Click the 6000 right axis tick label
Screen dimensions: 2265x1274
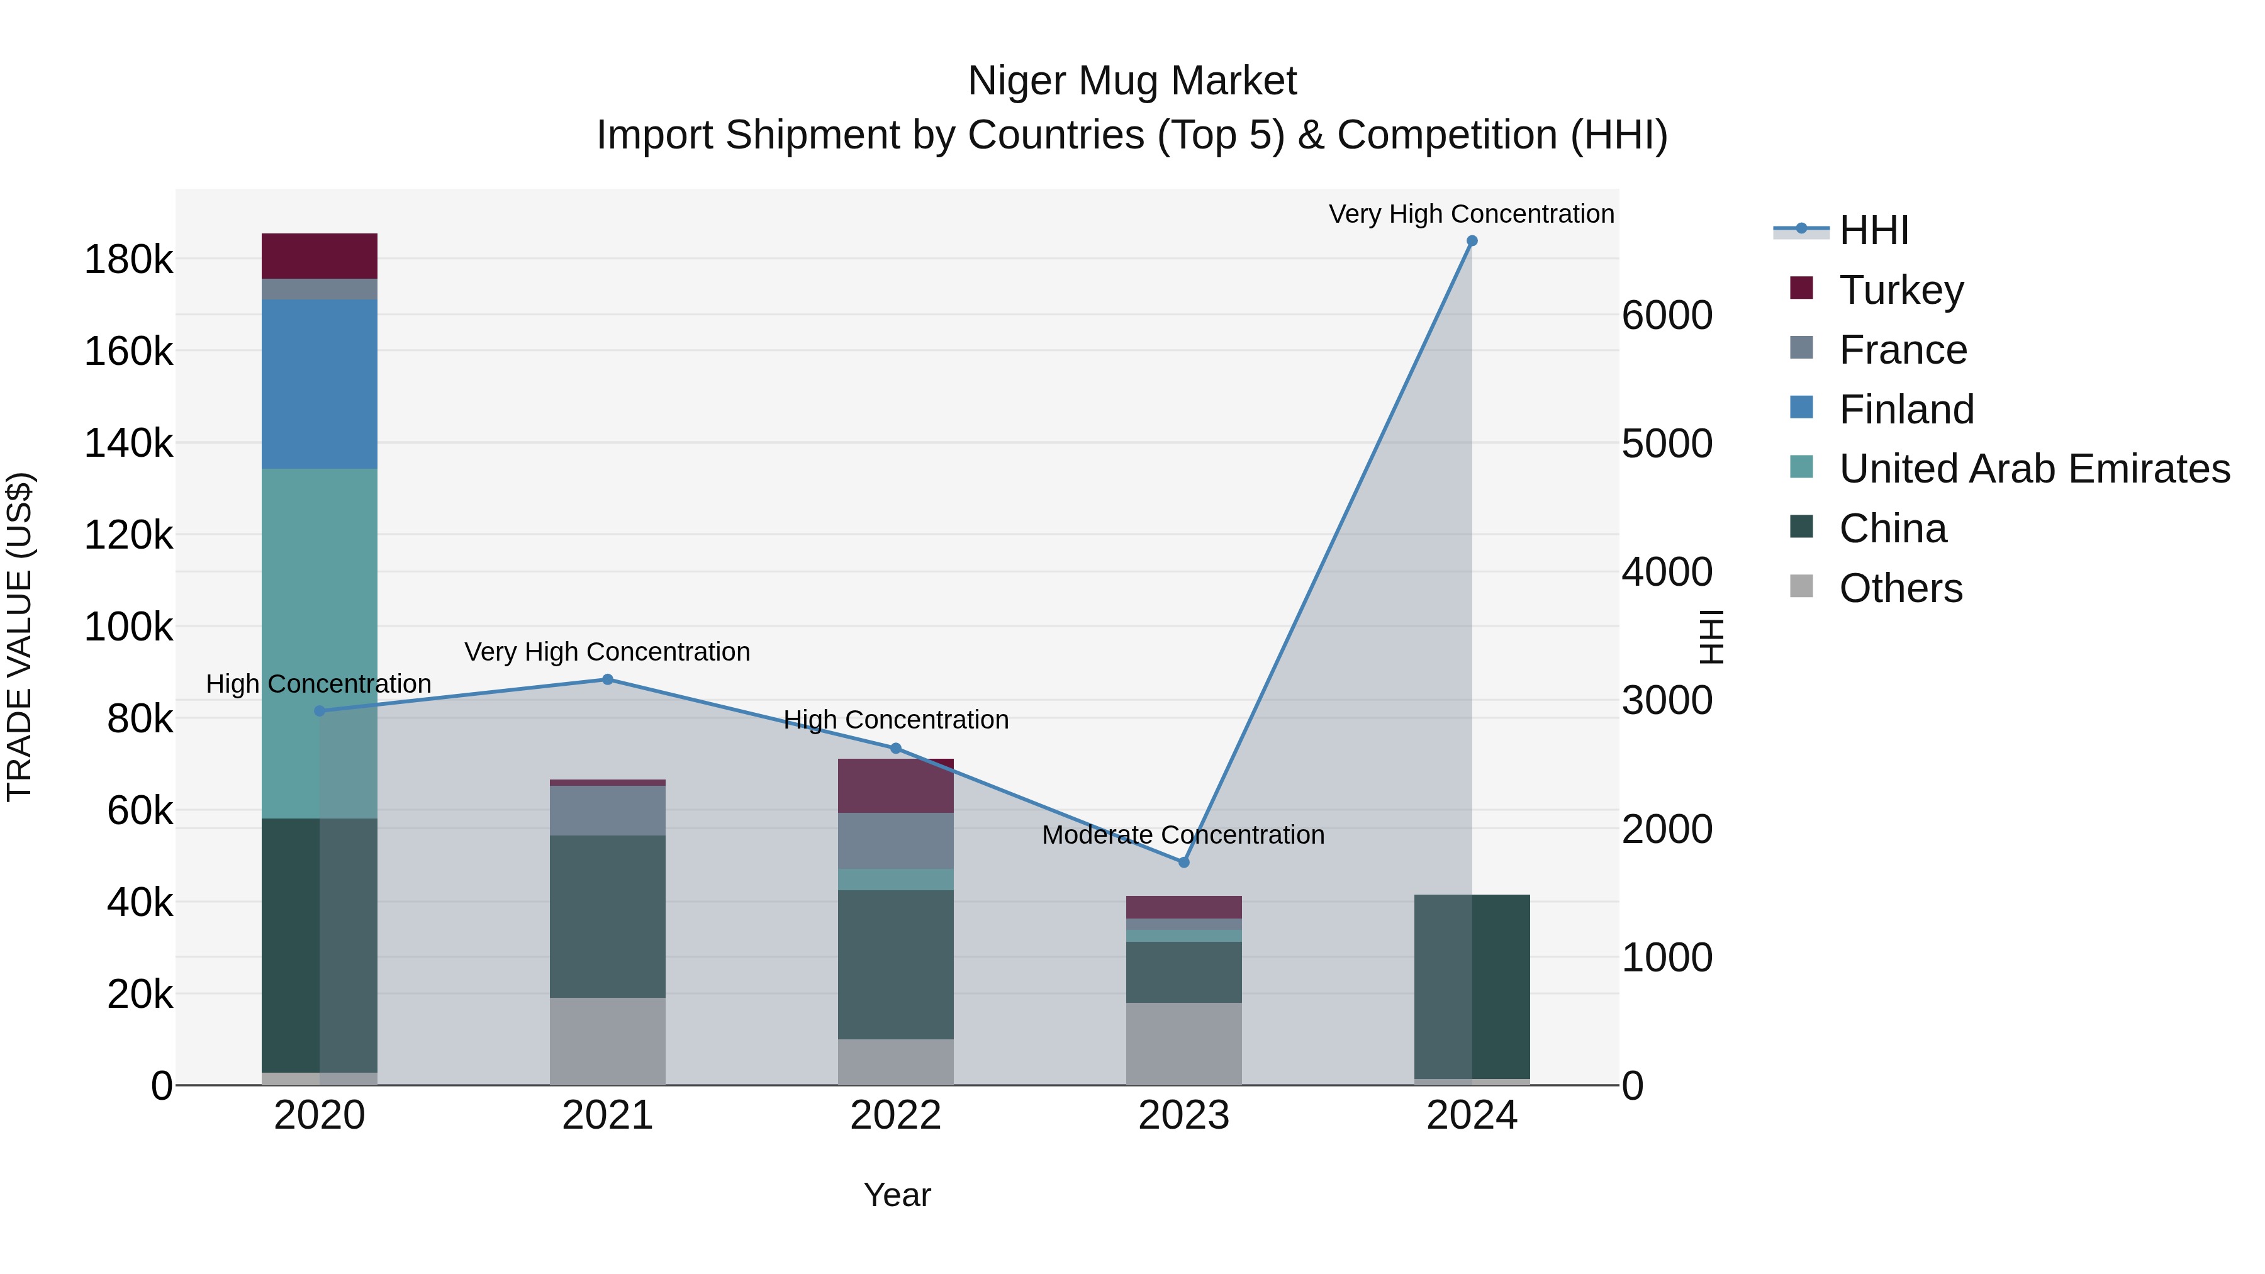(x=1667, y=315)
